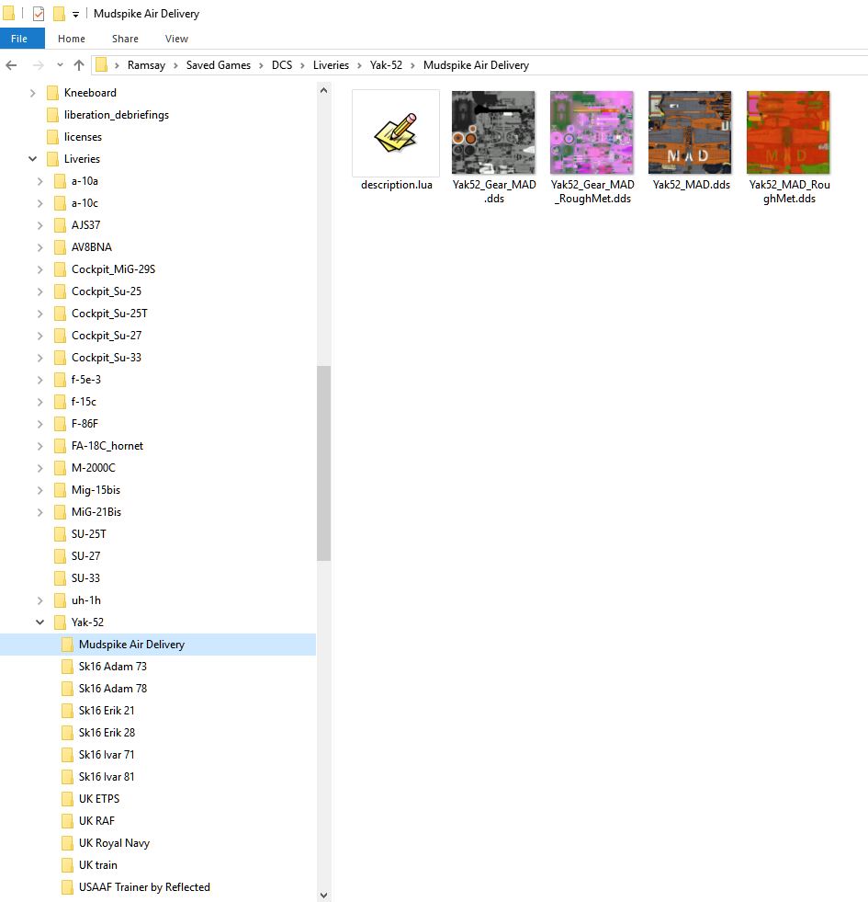Select the a-10c folder icon

click(x=60, y=203)
